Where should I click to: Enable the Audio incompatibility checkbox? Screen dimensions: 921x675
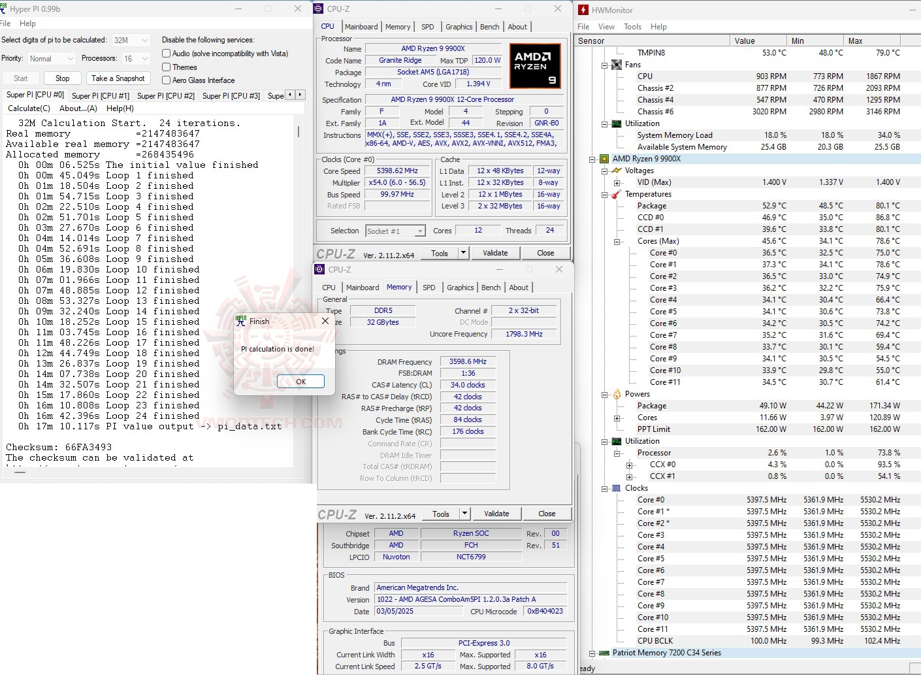tap(167, 53)
